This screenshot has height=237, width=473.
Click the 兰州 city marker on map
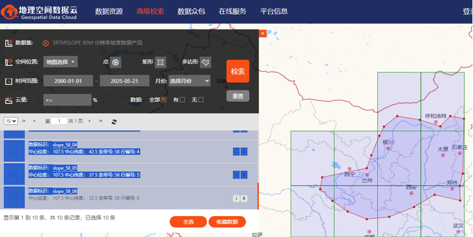367,175
